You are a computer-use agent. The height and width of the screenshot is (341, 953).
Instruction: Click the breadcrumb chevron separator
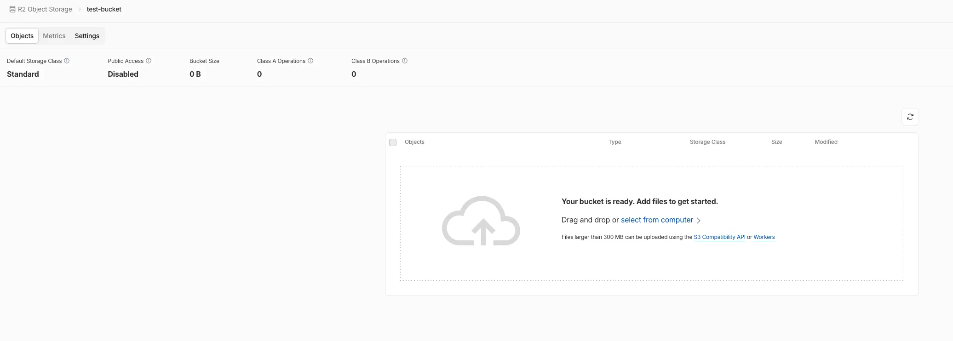pyautogui.click(x=79, y=9)
